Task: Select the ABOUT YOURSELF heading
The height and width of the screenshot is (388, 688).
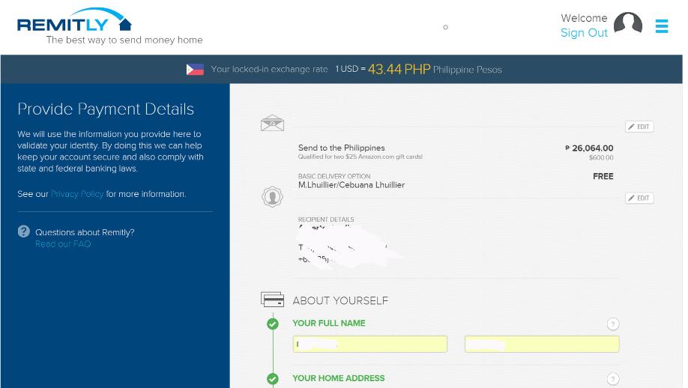Action: (340, 301)
